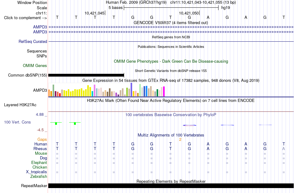This screenshot has width=294, height=193.
Task: Click the RepeatMasker label on the left
Action: pyautogui.click(x=34, y=186)
